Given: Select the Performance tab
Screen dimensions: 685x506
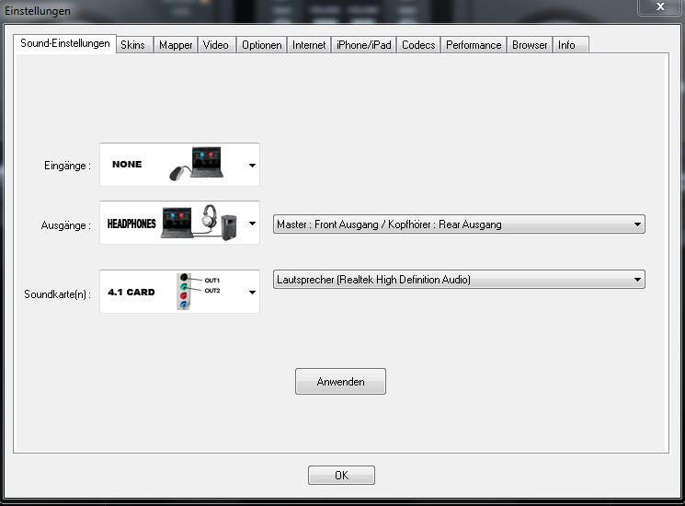Looking at the screenshot, I should [x=474, y=45].
